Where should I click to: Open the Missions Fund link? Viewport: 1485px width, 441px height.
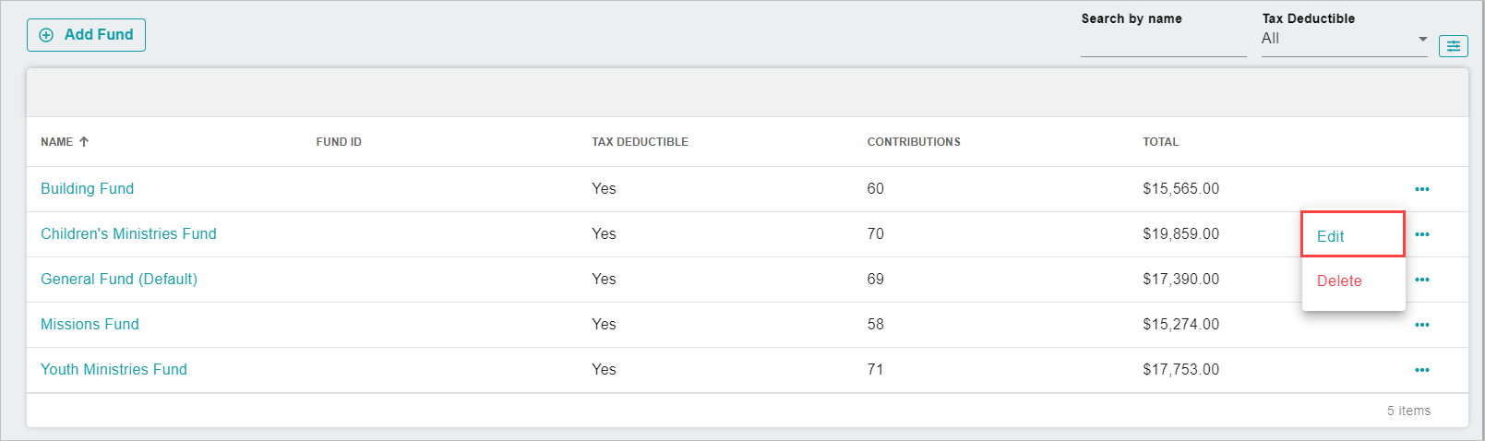coord(90,324)
